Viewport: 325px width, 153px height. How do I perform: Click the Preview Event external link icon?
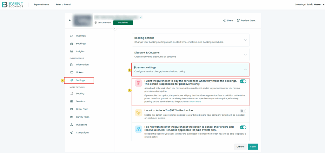[238, 21]
